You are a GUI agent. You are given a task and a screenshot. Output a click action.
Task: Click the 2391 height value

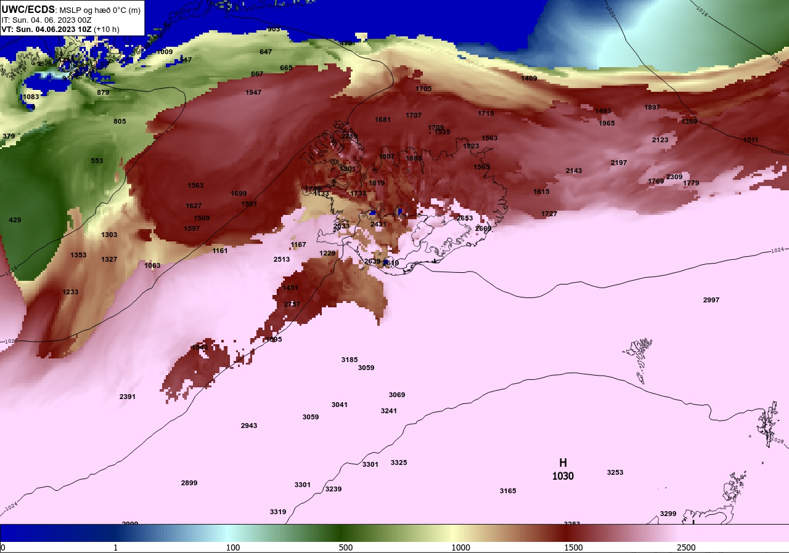(x=128, y=397)
